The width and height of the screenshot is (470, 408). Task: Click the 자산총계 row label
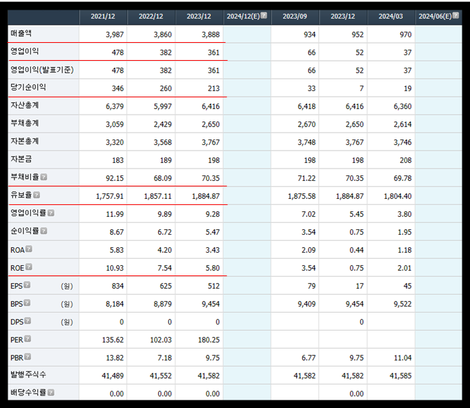25,105
